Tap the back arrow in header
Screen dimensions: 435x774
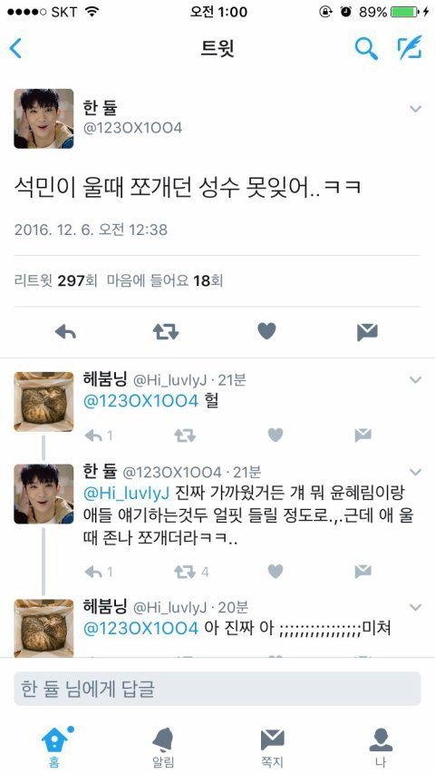click(15, 48)
